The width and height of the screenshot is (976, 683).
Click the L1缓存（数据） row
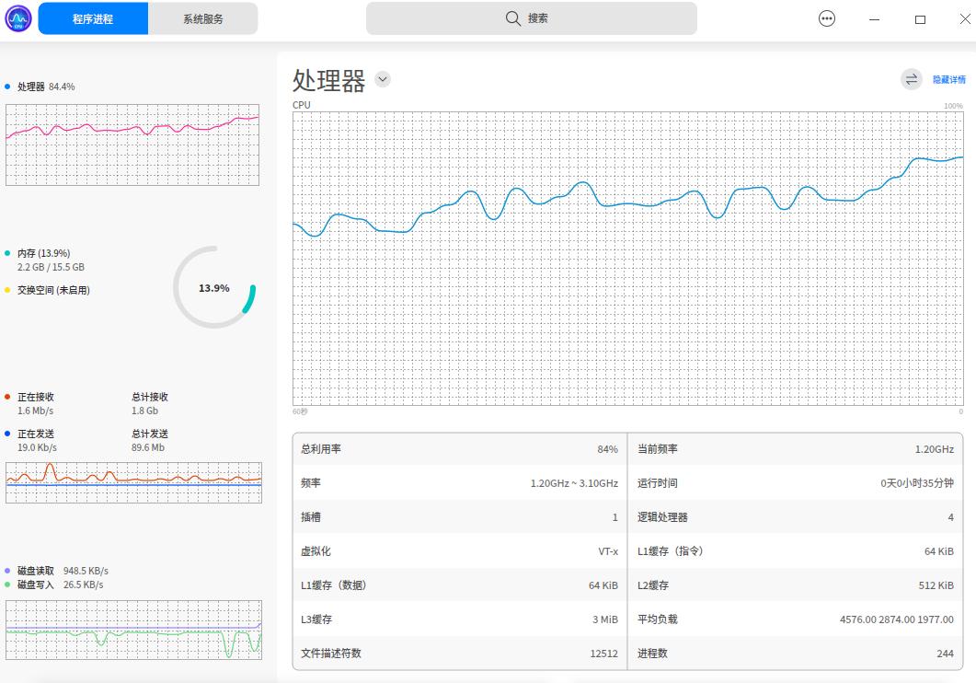459,585
